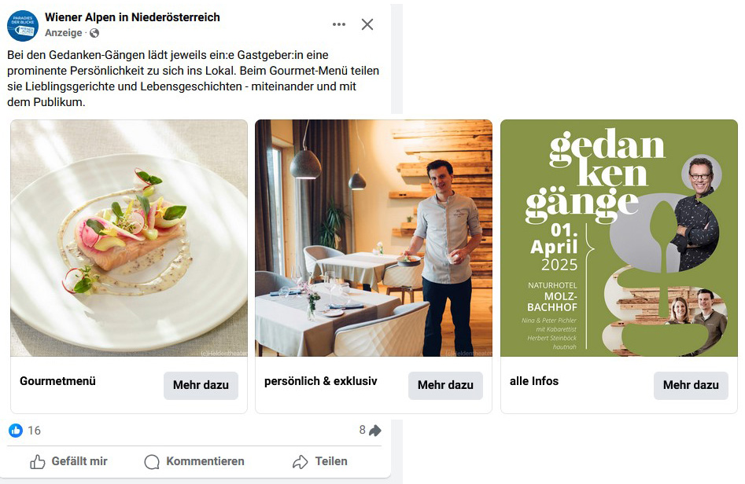Click the Kommentieren speech bubble icon
The image size is (745, 484).
pos(153,462)
